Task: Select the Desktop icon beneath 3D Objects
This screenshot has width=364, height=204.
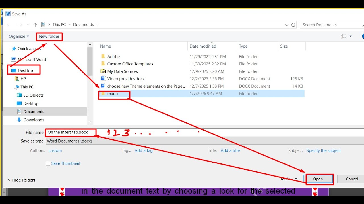Action: click(19, 103)
